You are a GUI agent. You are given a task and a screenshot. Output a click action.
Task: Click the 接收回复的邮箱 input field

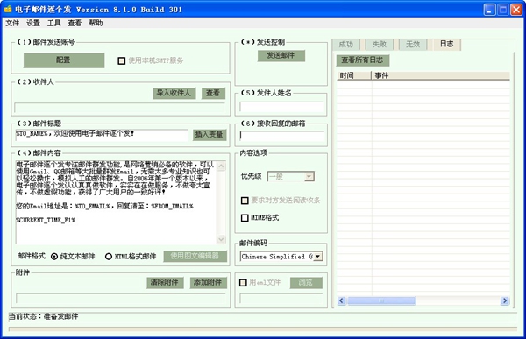pyautogui.click(x=281, y=136)
